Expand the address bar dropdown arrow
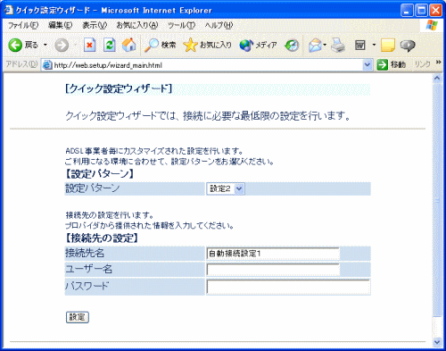The width and height of the screenshot is (446, 351). 368,65
